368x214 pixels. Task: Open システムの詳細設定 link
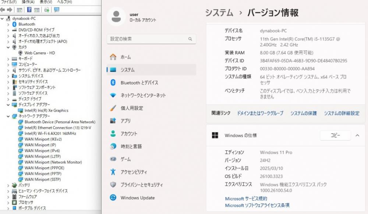(342, 113)
